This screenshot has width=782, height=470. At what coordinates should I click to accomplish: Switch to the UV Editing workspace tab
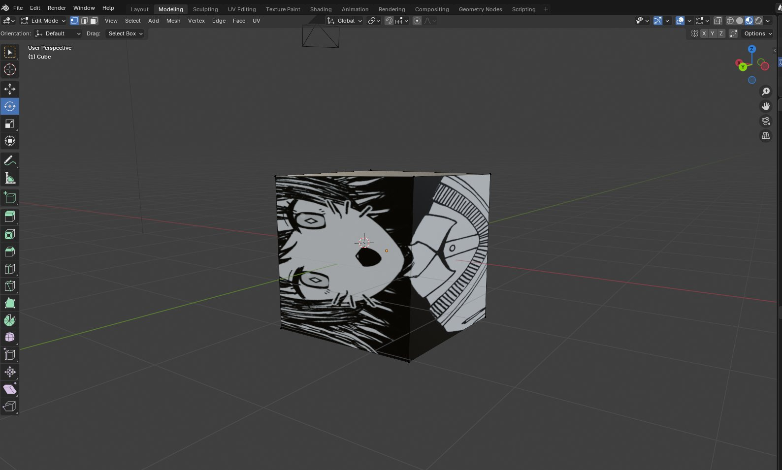pyautogui.click(x=242, y=9)
